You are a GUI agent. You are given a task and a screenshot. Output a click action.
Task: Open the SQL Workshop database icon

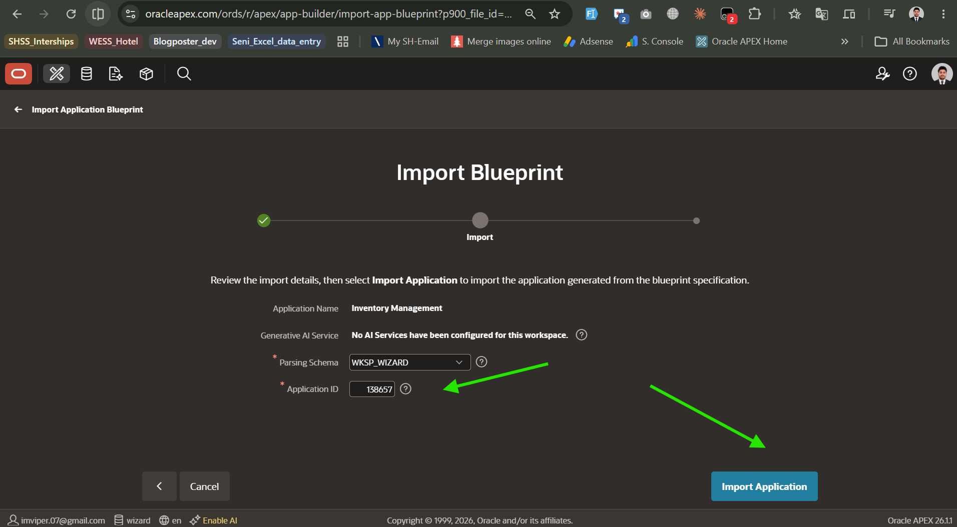(87, 74)
